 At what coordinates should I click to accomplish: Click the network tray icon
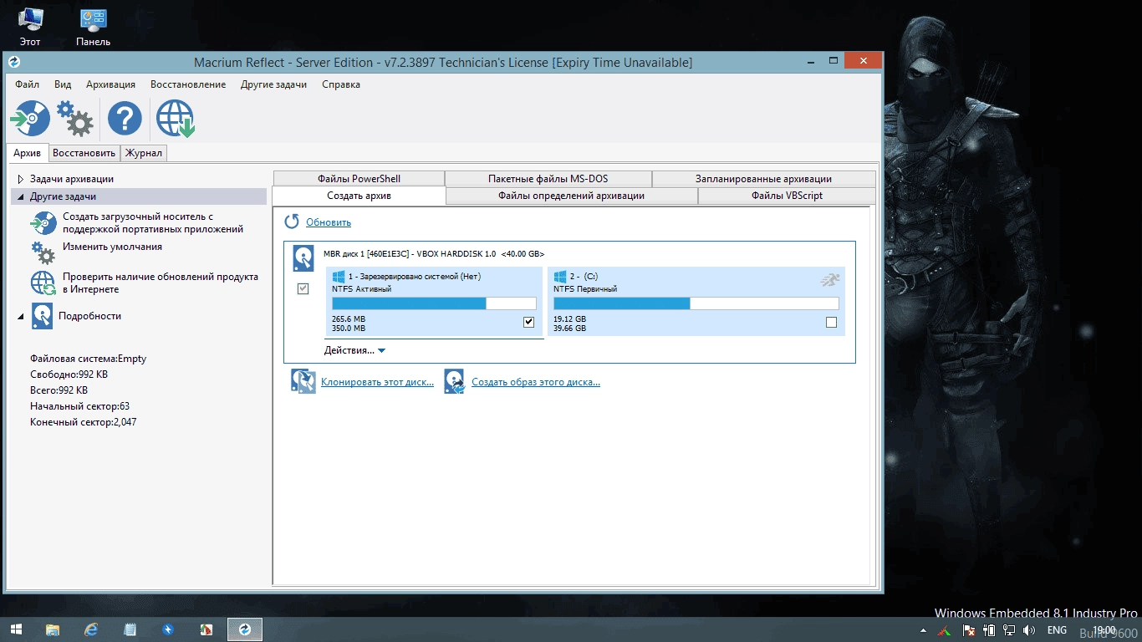pyautogui.click(x=1009, y=630)
